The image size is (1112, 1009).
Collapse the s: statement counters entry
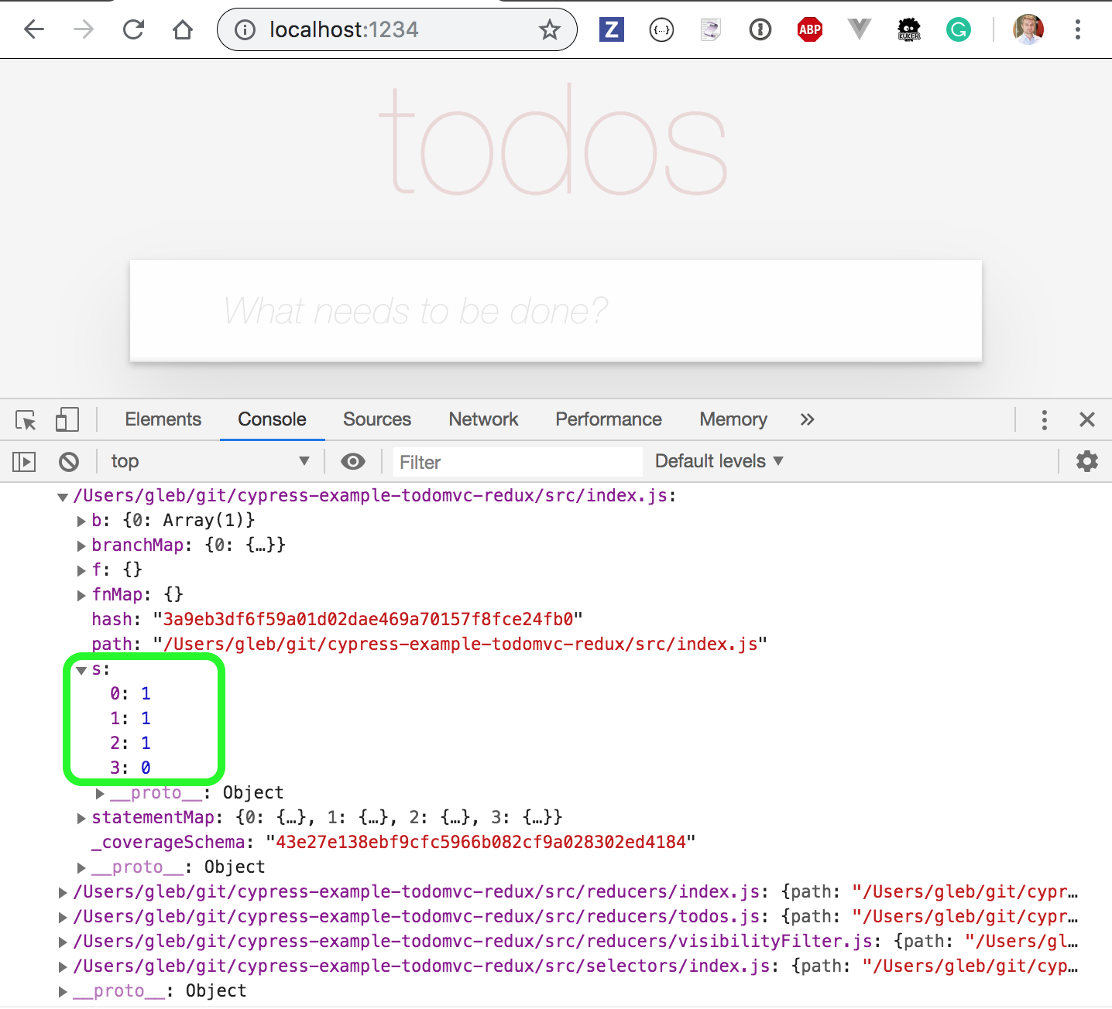point(81,670)
